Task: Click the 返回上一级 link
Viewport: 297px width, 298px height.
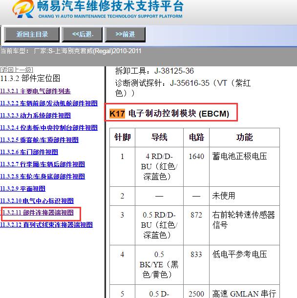Action: [17, 70]
